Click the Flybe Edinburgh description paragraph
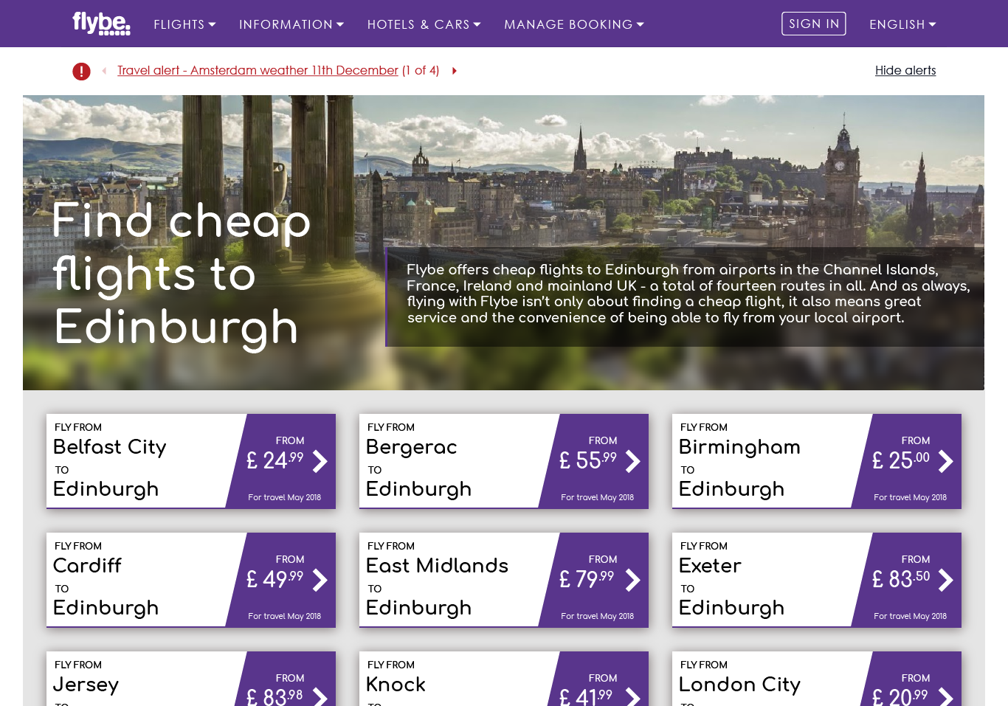1008x706 pixels. click(x=688, y=294)
